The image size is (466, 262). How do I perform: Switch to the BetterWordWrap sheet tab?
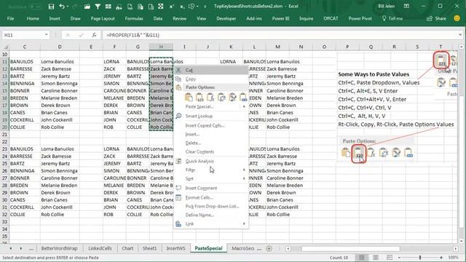[59, 248]
